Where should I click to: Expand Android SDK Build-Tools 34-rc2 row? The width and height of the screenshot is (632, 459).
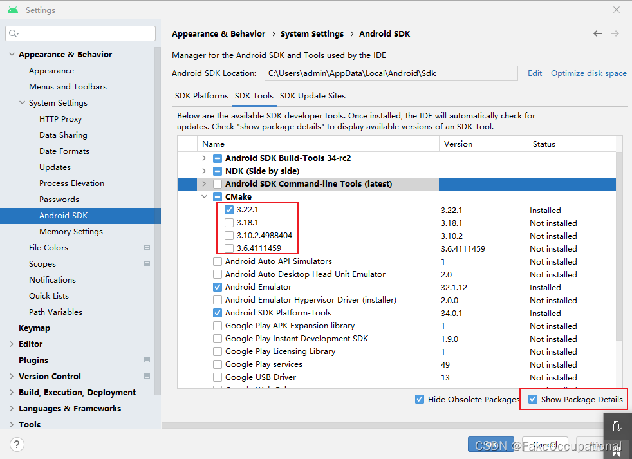click(204, 158)
